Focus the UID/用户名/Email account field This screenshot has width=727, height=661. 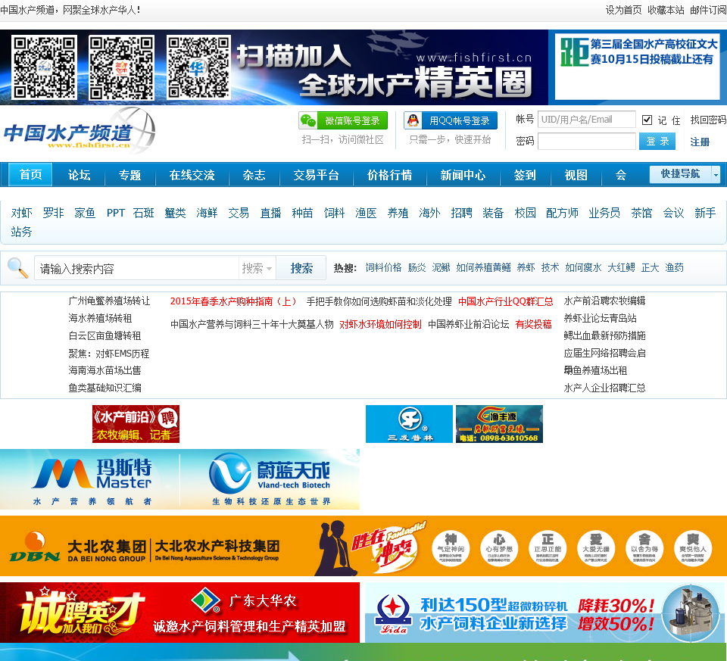[x=586, y=120]
